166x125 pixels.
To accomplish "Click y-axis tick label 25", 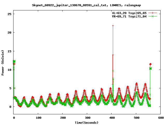I will (9, 14).
